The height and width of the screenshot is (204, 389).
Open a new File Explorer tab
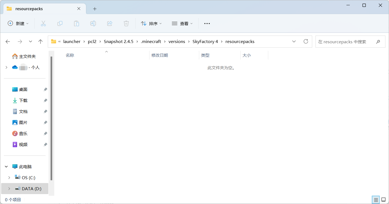click(95, 9)
